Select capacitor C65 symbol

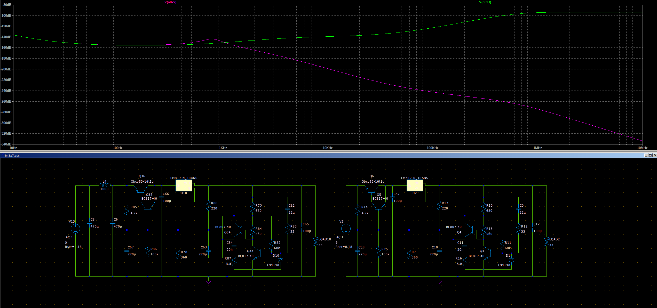point(302,228)
